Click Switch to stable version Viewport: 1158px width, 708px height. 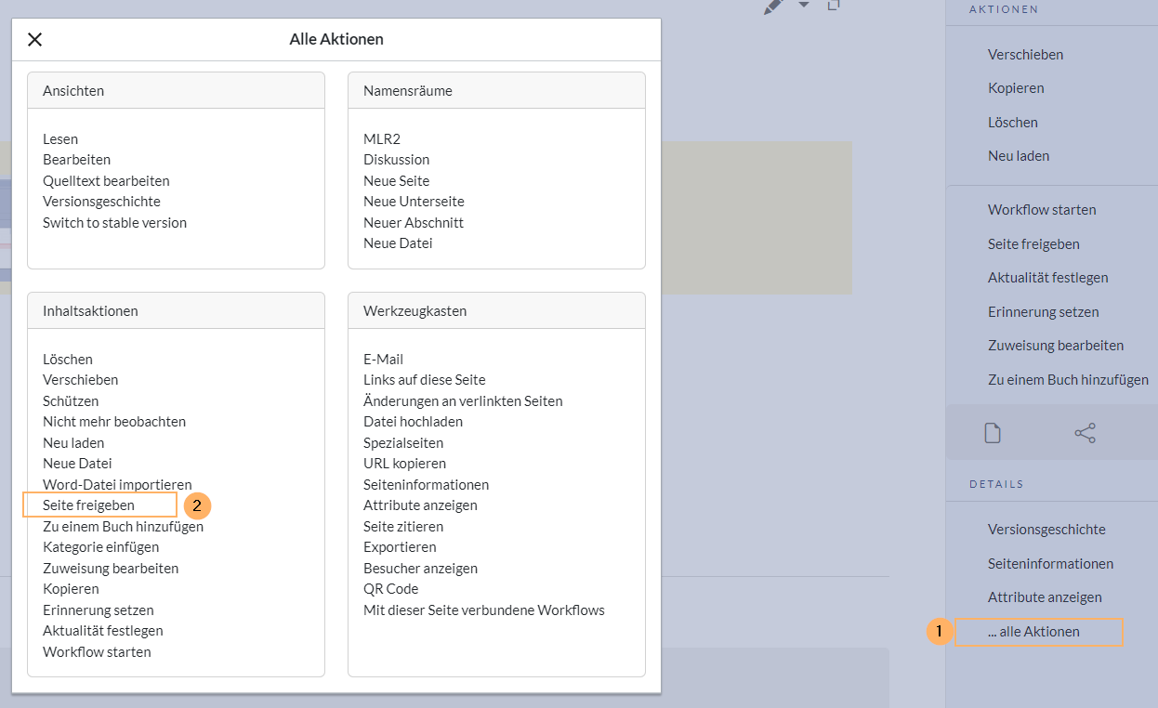tap(114, 223)
